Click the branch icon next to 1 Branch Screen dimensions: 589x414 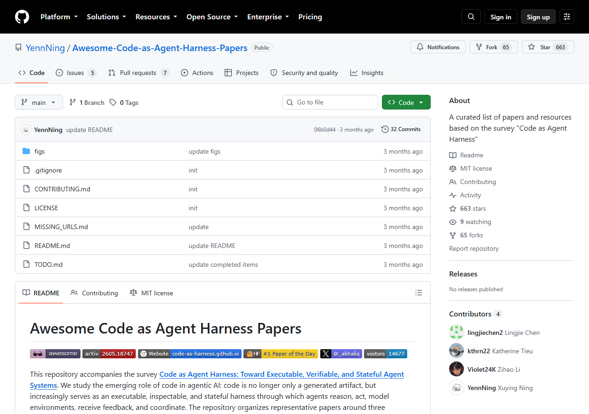click(x=73, y=103)
